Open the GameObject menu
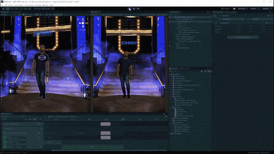 [x=19, y=5]
